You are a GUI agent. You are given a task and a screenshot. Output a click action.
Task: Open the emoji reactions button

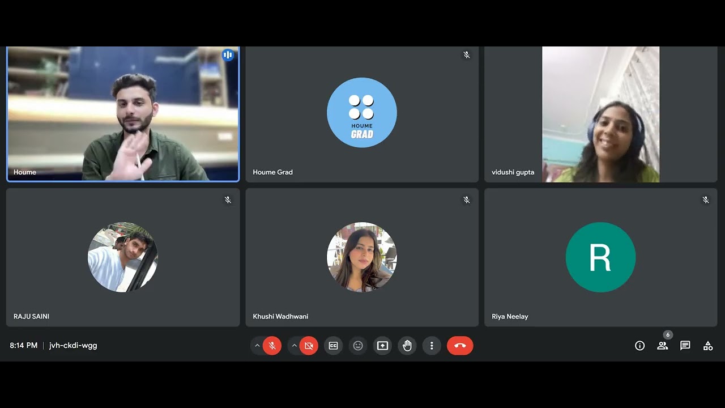pos(358,346)
